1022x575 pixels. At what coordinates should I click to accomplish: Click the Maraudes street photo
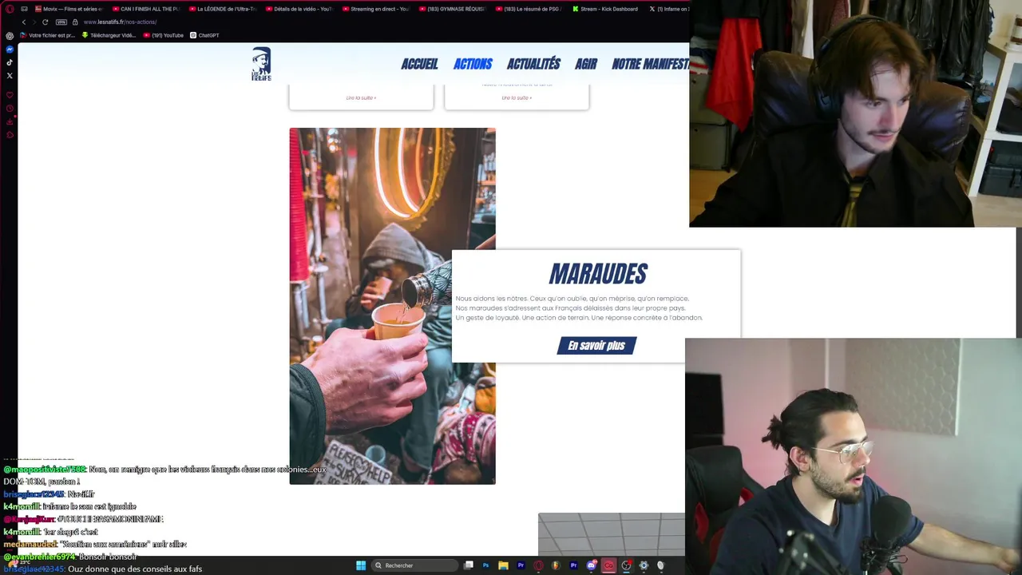pyautogui.click(x=392, y=306)
